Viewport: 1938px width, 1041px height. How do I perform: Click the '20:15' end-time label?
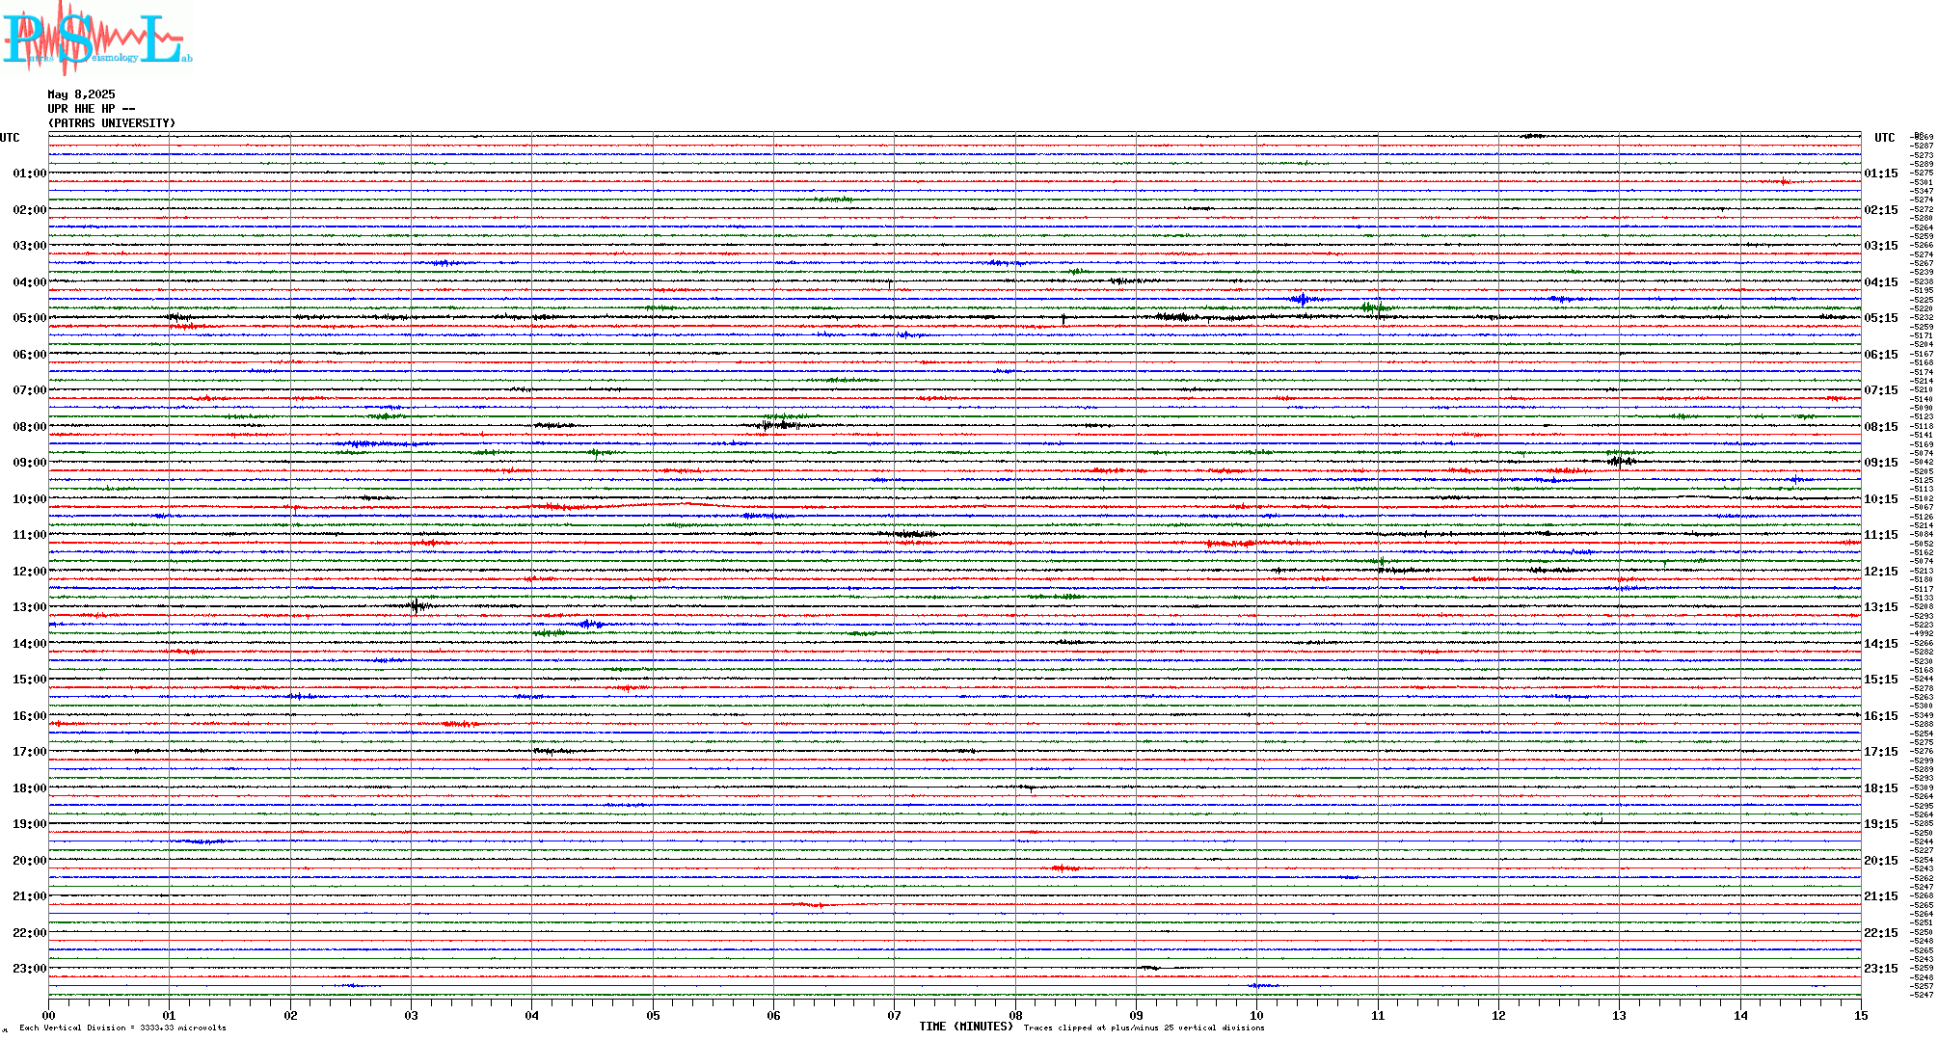coord(1881,861)
